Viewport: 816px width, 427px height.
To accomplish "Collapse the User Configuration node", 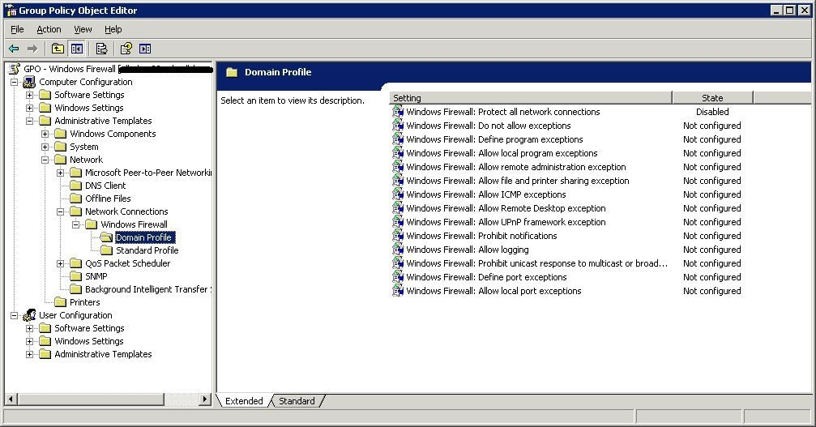I will (x=14, y=315).
